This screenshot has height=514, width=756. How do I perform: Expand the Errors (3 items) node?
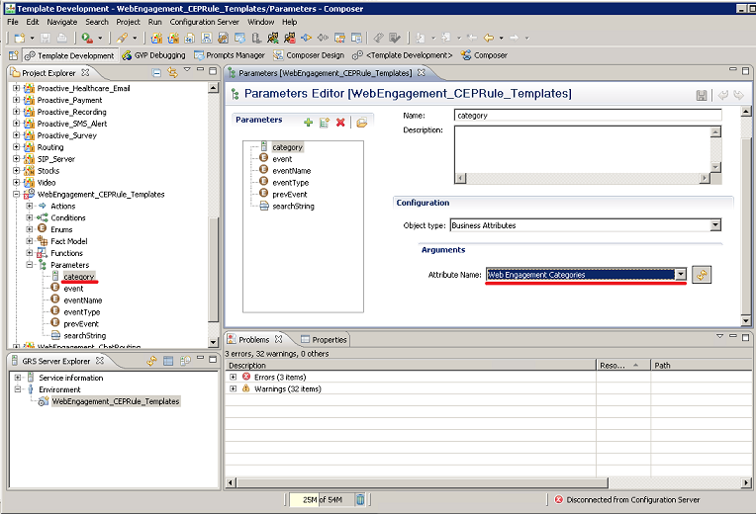tap(233, 377)
